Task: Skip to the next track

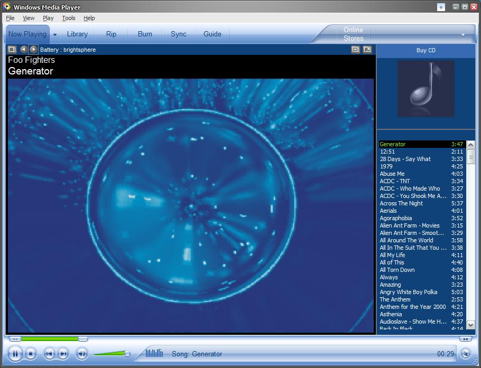Action: tap(63, 354)
